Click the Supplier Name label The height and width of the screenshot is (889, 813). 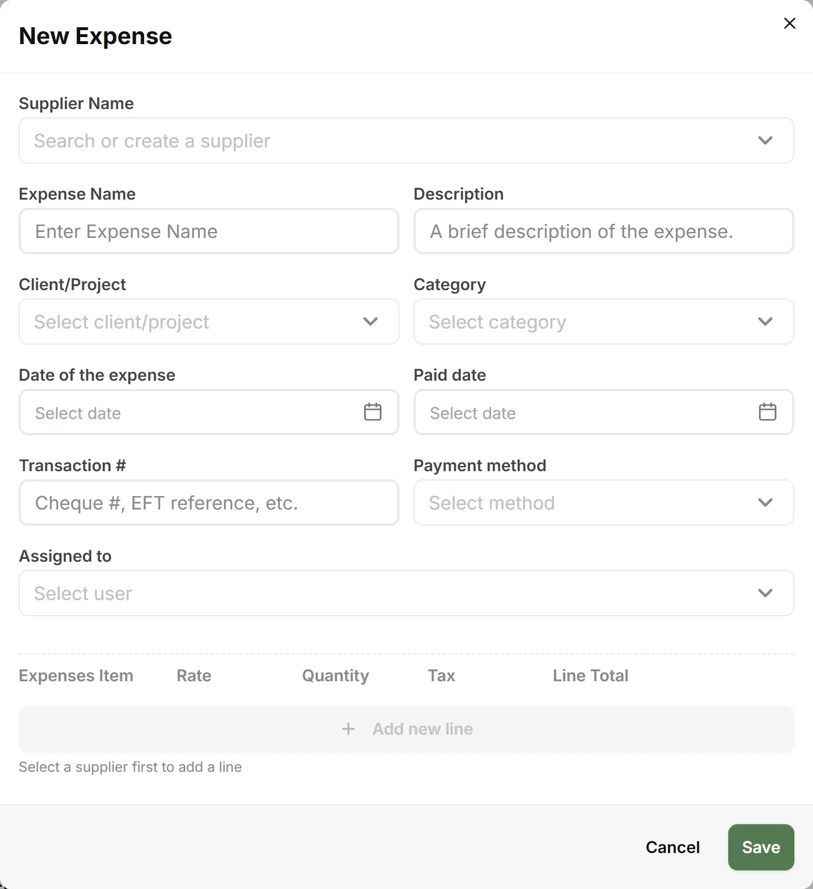[x=76, y=103]
